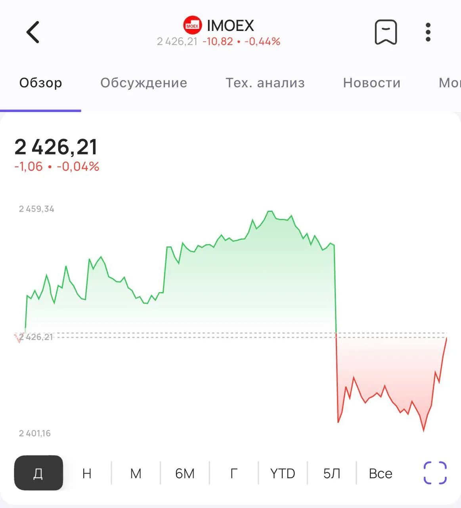The image size is (461, 508).
Task: Show the Все full history range
Action: pos(381,473)
